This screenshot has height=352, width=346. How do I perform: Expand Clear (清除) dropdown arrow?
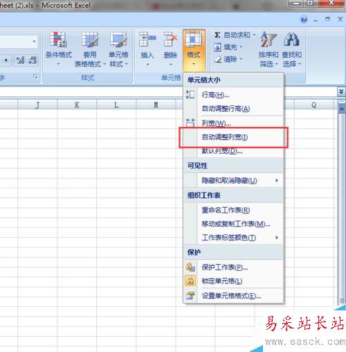click(x=241, y=60)
